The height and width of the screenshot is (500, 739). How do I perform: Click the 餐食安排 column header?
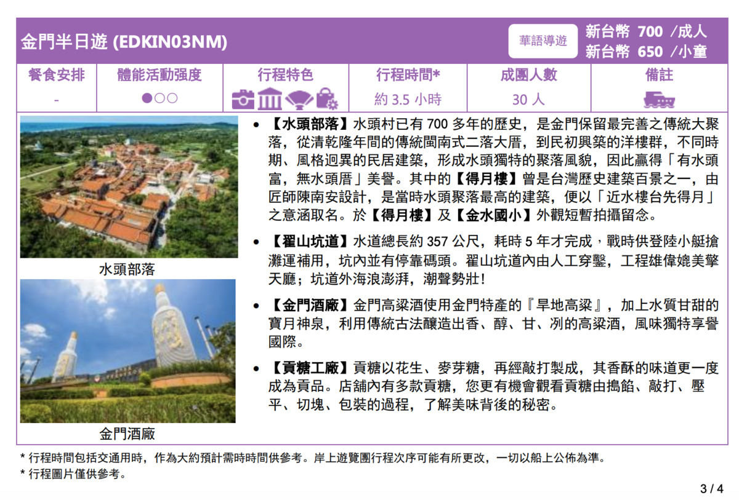[x=57, y=76]
